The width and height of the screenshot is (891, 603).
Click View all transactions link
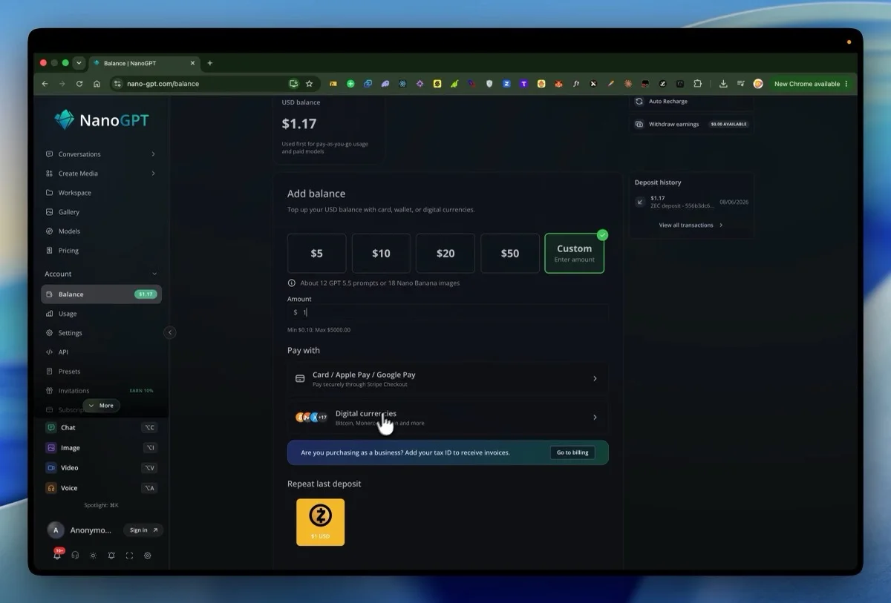(691, 225)
